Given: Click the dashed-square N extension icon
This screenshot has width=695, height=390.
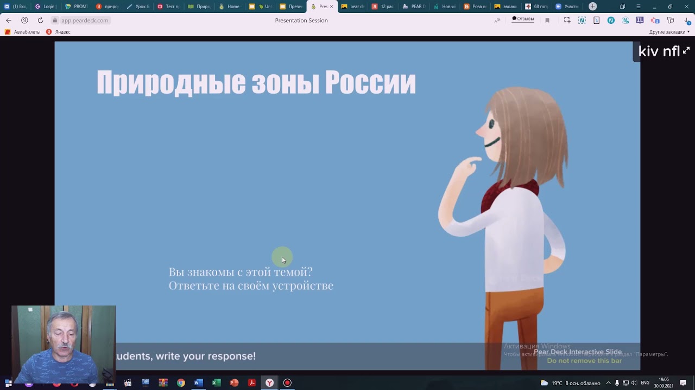Looking at the screenshot, I should [582, 20].
